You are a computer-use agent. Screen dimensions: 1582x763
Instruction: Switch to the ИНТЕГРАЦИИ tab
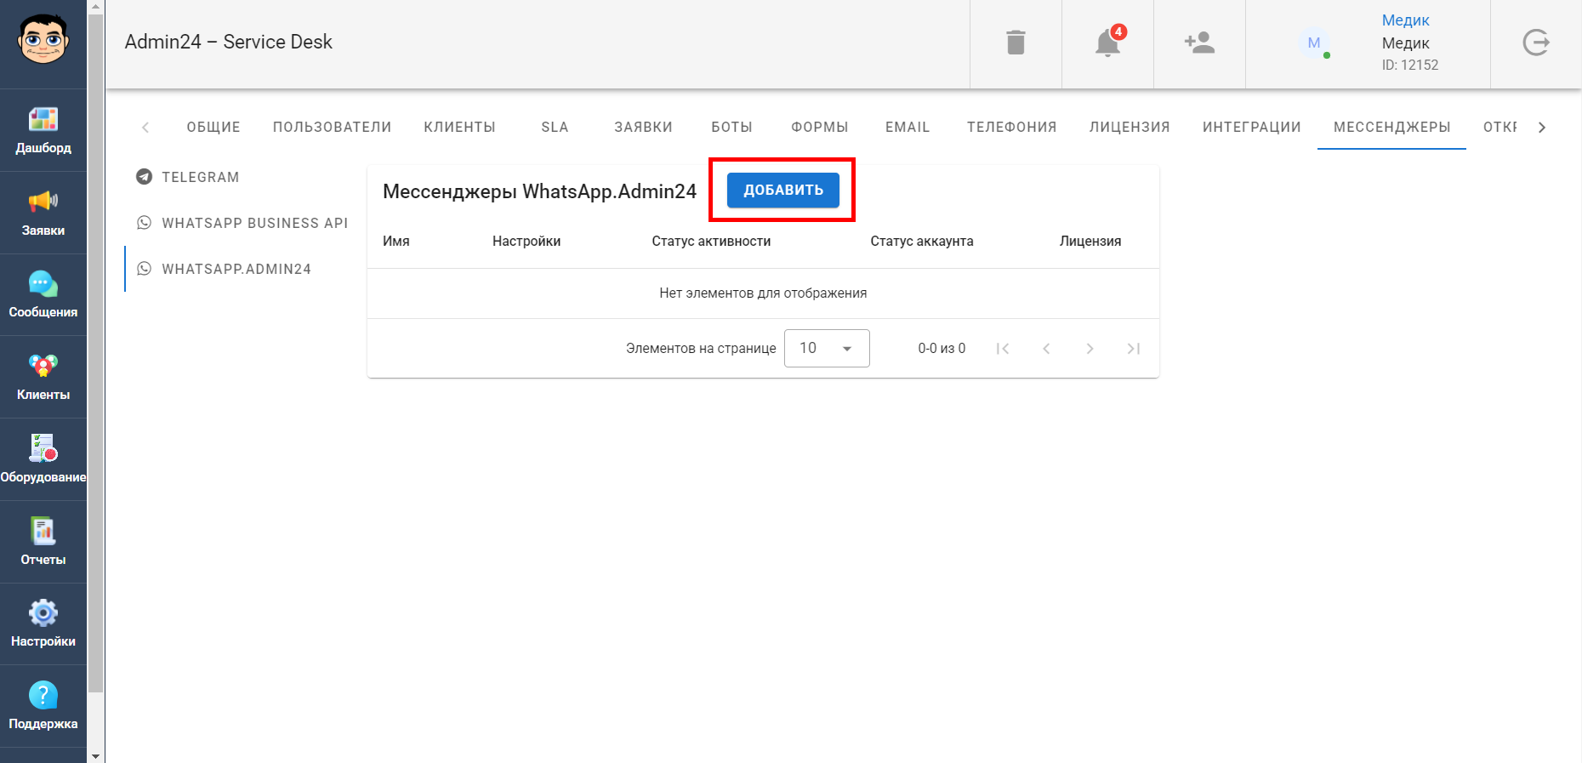(x=1251, y=127)
